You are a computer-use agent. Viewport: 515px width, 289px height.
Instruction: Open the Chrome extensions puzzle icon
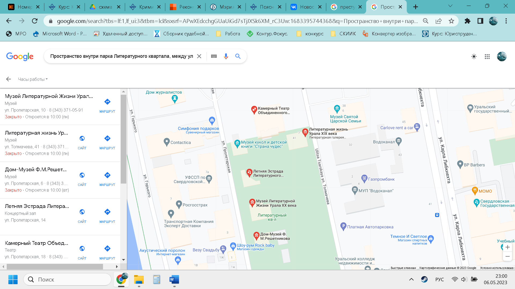click(x=468, y=21)
